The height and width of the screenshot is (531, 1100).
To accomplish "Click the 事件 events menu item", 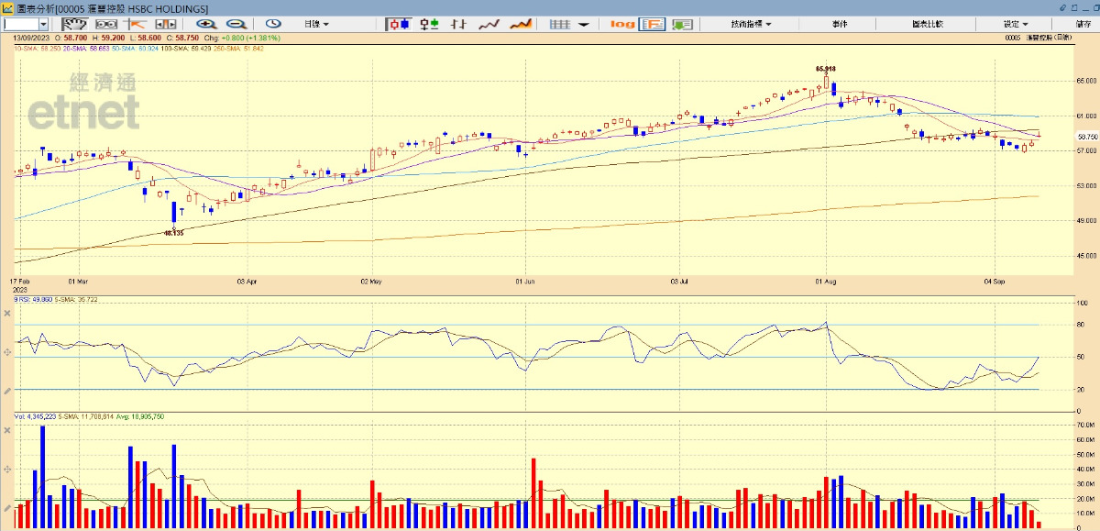I will [x=840, y=24].
